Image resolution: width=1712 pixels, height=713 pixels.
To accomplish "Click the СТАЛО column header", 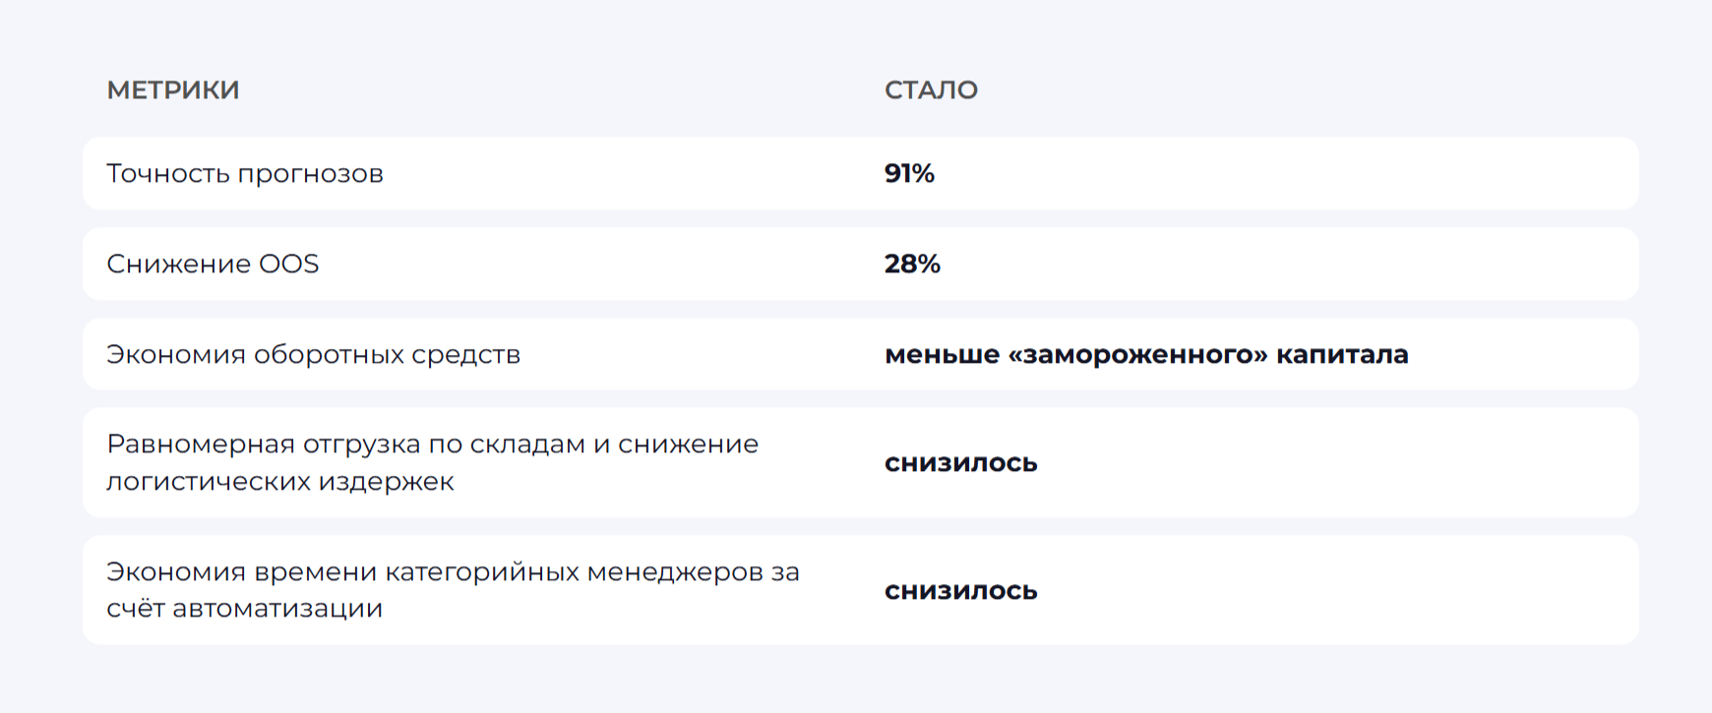I will [931, 89].
